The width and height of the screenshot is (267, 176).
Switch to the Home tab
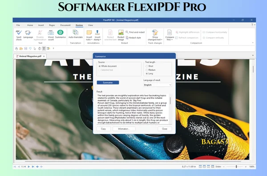pos(30,25)
